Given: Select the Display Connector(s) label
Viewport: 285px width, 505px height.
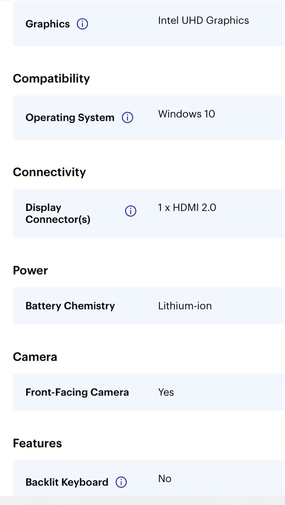Looking at the screenshot, I should 58,214.
